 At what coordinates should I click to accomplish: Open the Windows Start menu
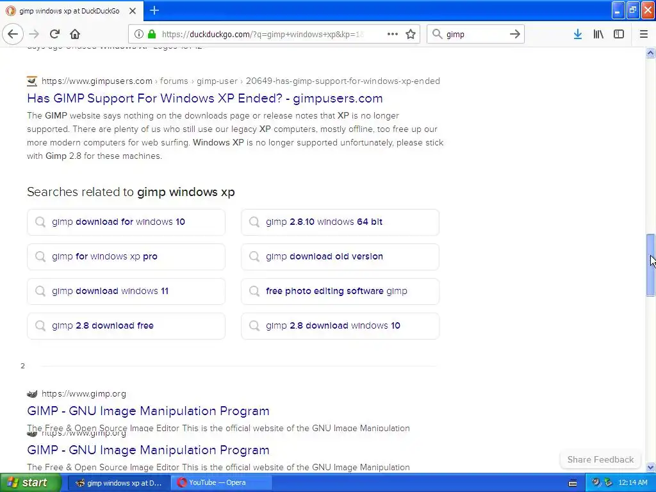point(30,482)
